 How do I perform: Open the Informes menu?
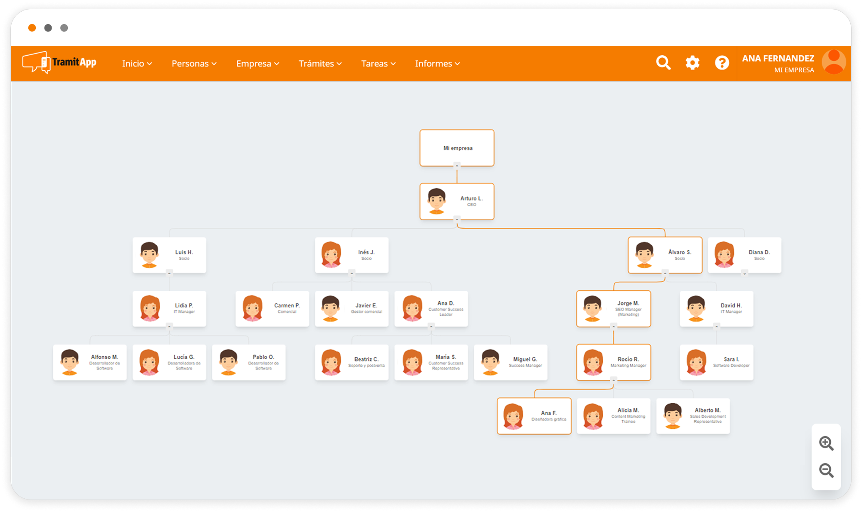click(437, 64)
